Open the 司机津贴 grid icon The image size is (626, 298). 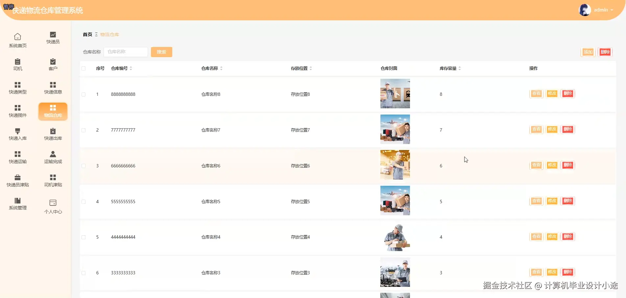tap(53, 178)
